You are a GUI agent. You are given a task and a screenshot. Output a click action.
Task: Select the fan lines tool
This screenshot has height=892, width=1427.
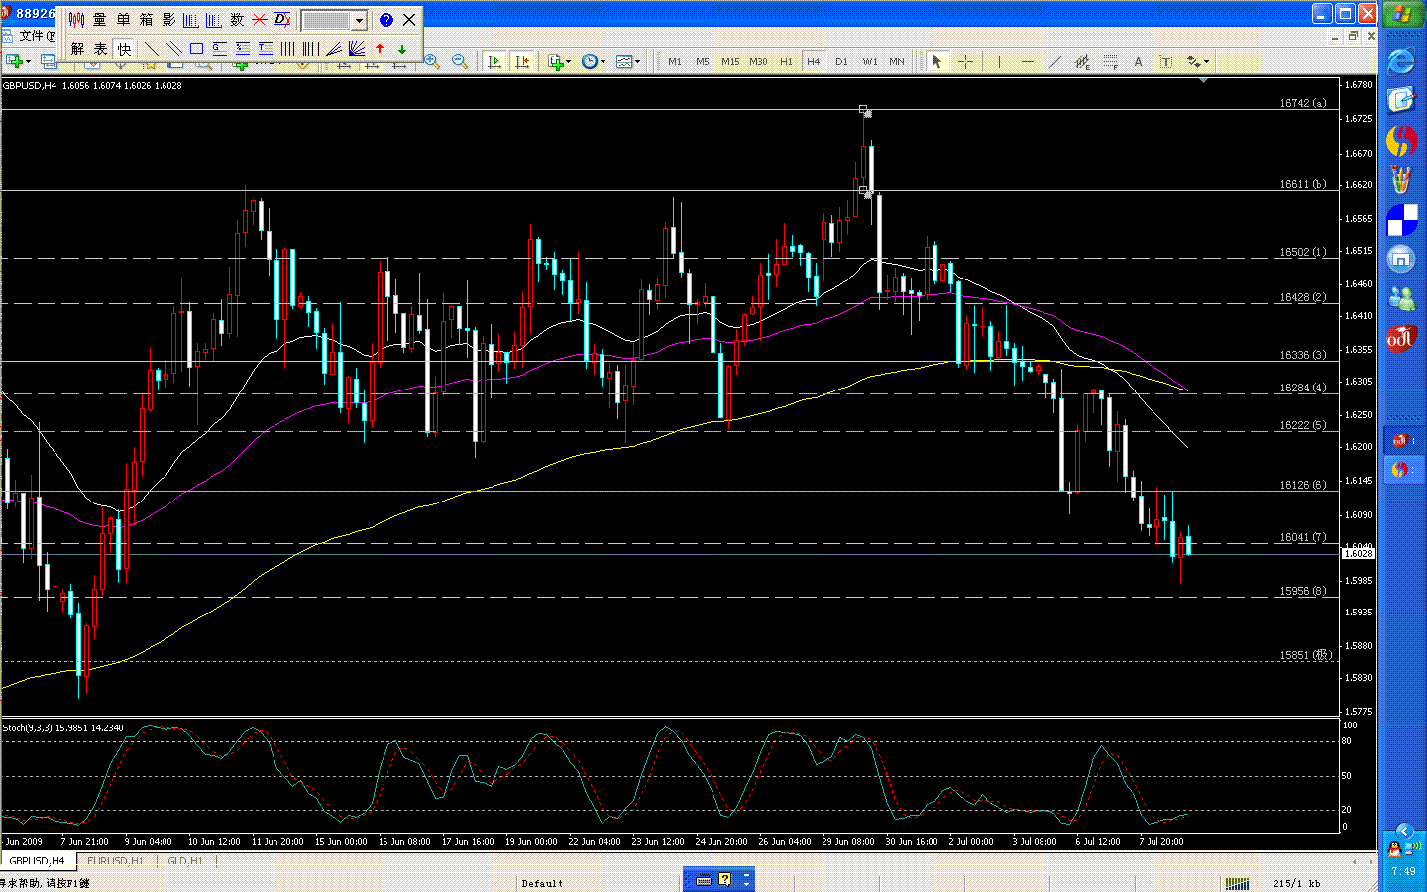pyautogui.click(x=334, y=49)
